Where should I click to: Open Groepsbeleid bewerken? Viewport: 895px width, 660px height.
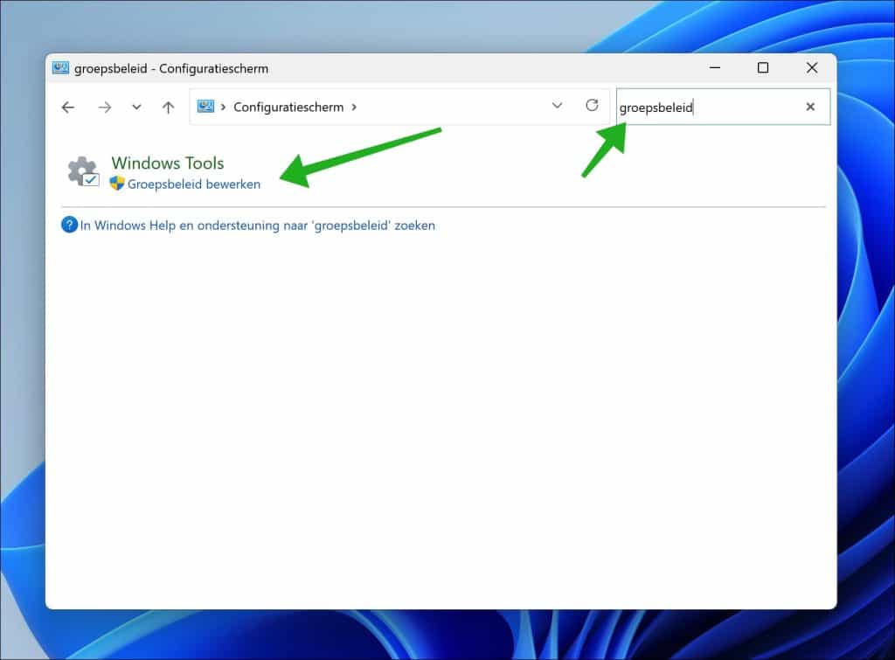(196, 184)
